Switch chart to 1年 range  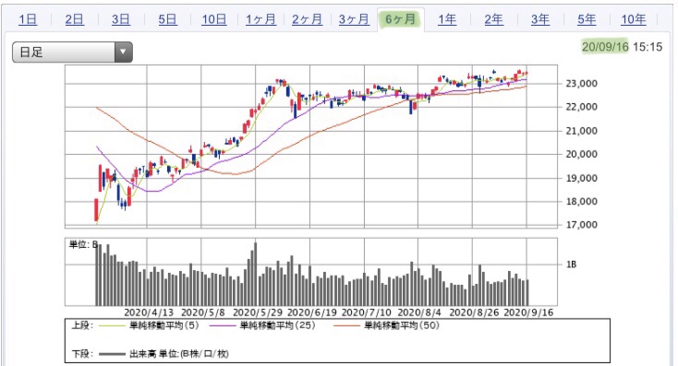pyautogui.click(x=447, y=19)
